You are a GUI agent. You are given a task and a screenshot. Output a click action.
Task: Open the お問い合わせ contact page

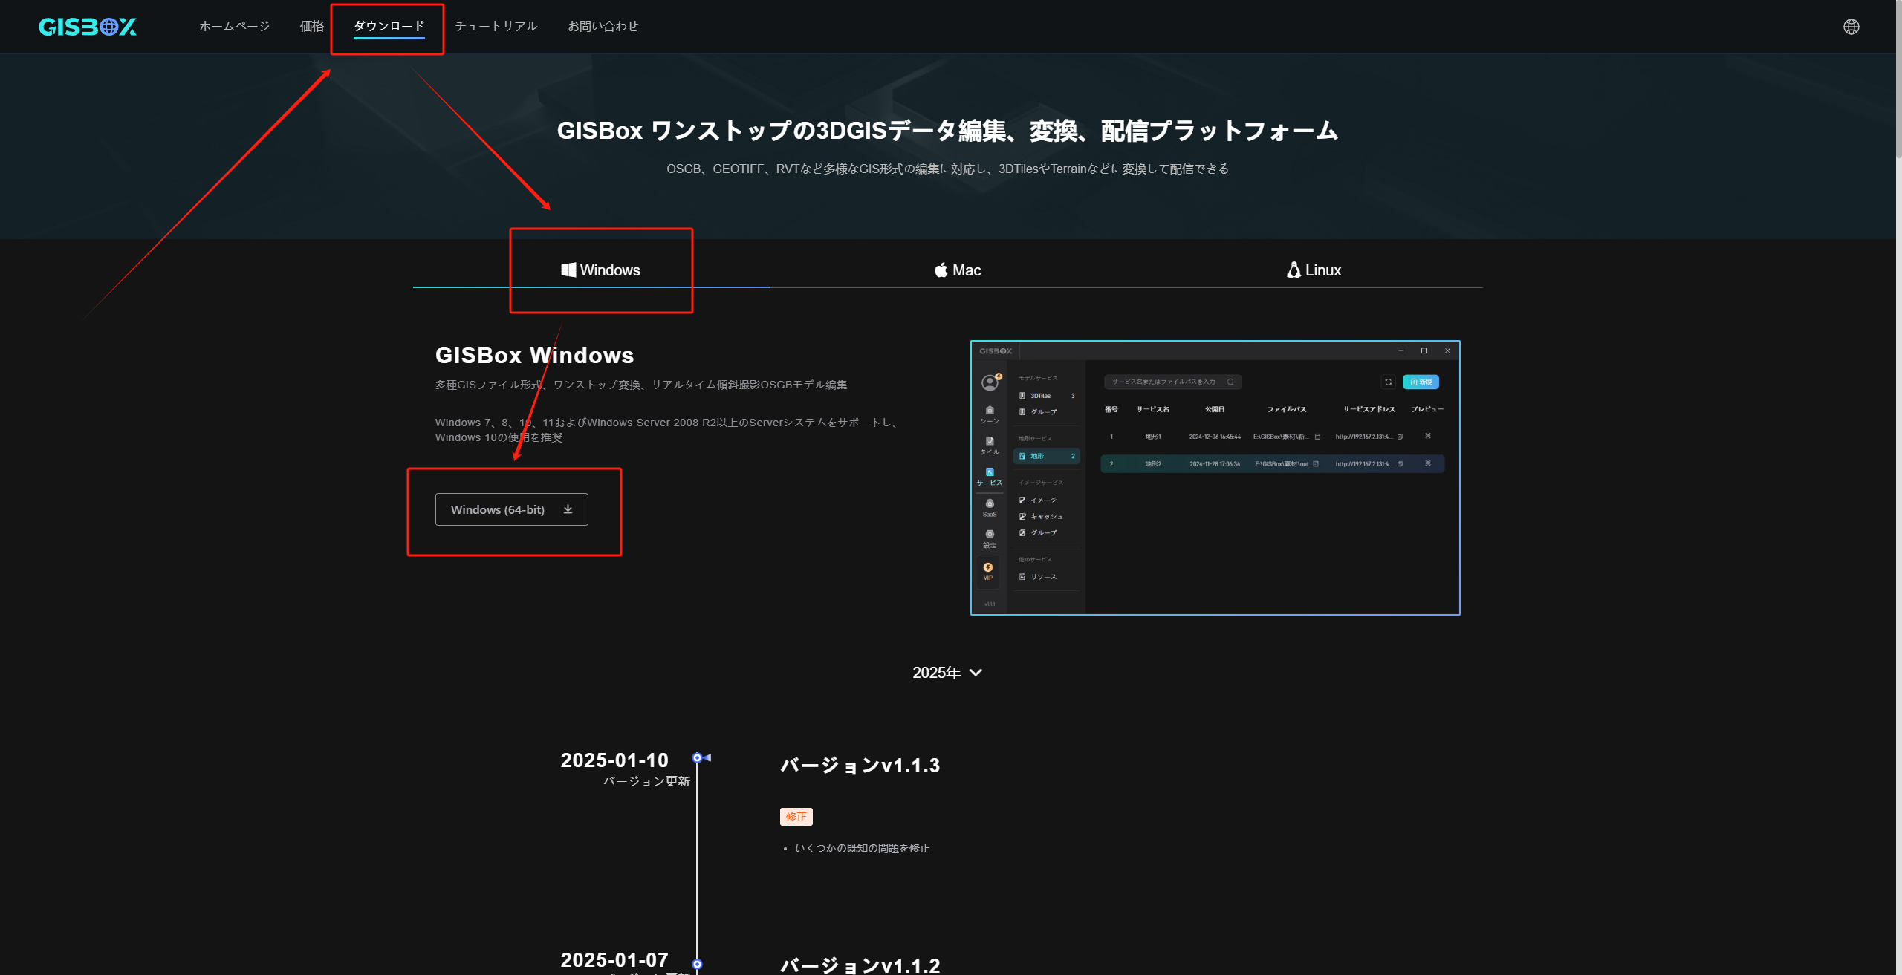pyautogui.click(x=603, y=26)
